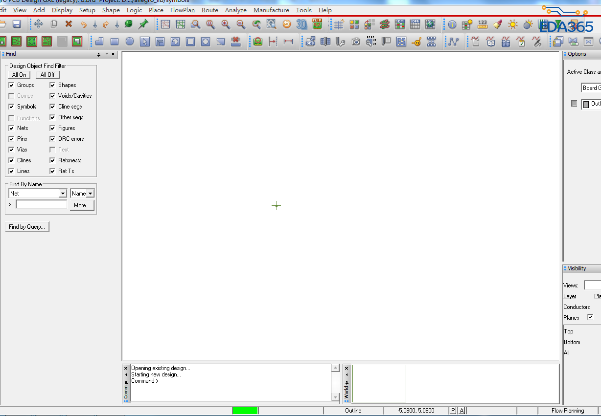Click the Shape Add Circle icon
The height and width of the screenshot is (416, 601).
(130, 42)
